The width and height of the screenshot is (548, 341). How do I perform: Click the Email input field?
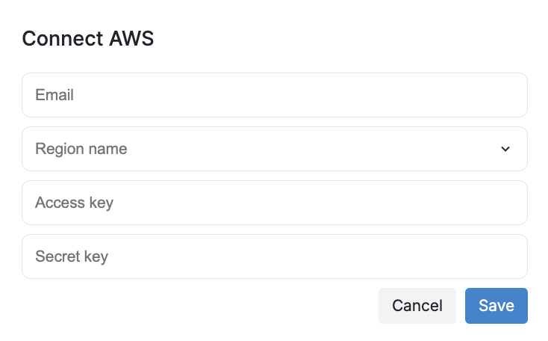pos(274,95)
